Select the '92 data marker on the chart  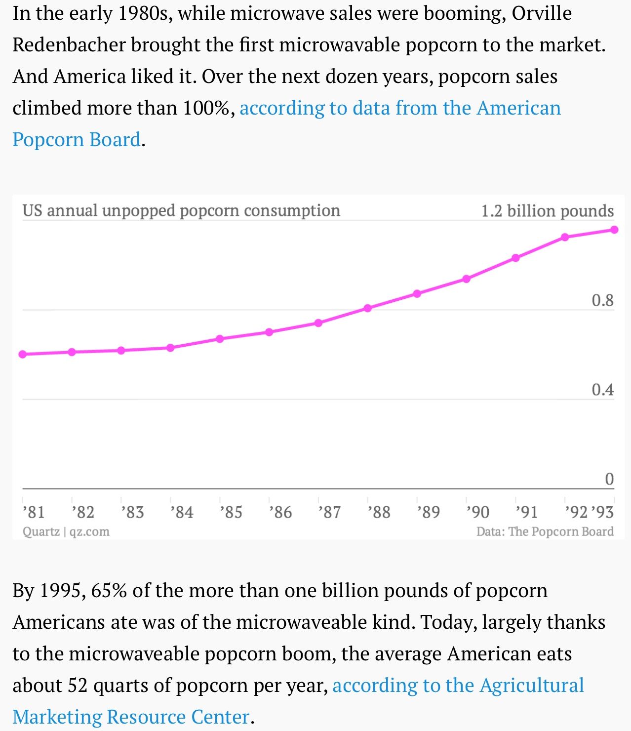[x=565, y=238]
